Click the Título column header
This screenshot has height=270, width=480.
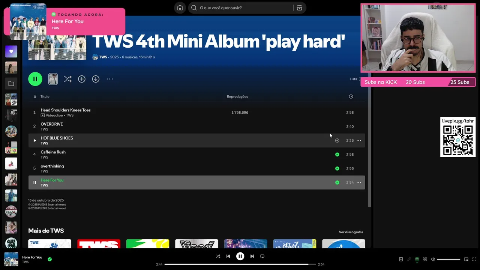[x=45, y=97]
